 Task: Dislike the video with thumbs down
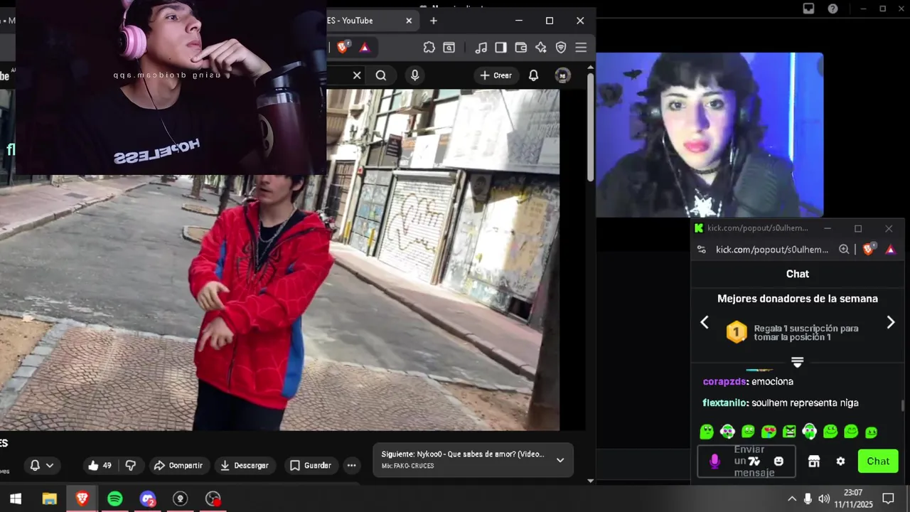coord(131,466)
